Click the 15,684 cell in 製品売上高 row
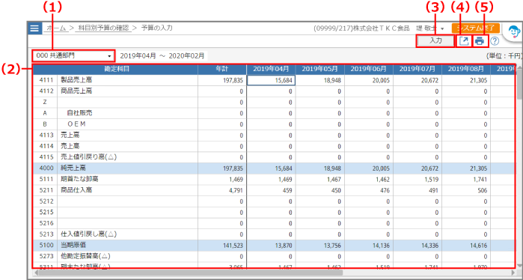523x280 pixels. tap(271, 80)
